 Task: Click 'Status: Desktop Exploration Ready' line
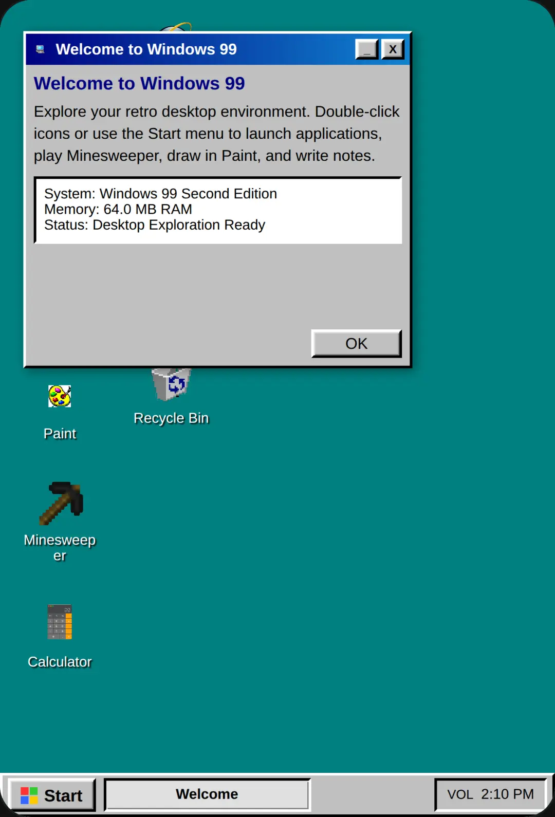click(x=155, y=225)
